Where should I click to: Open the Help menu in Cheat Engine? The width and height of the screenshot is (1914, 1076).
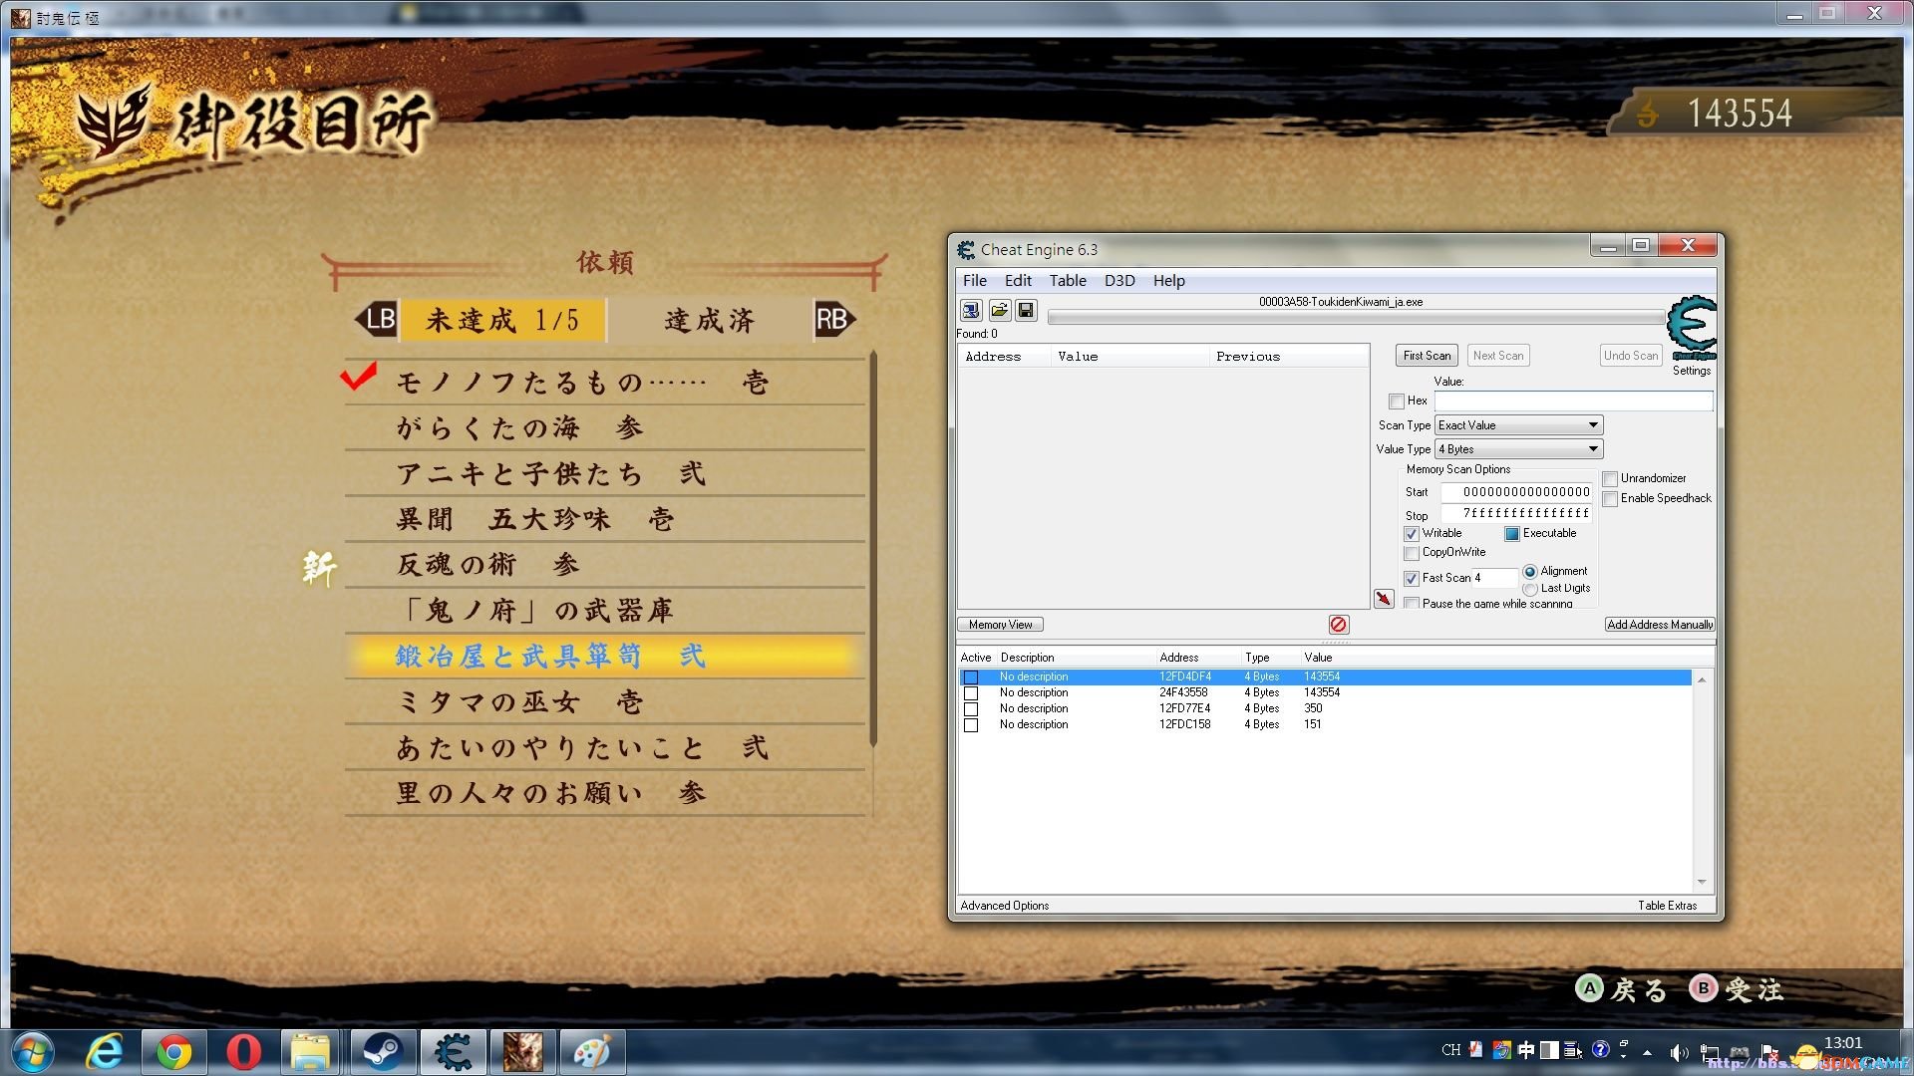(x=1169, y=281)
